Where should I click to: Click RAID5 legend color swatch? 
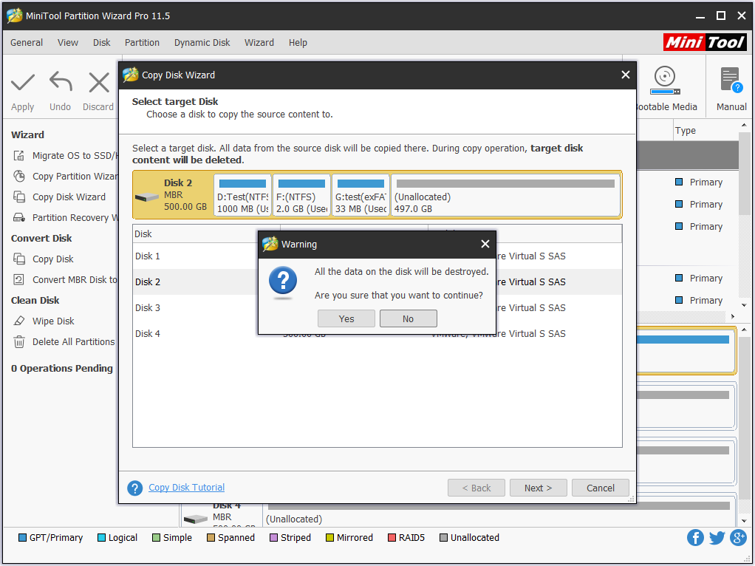[x=392, y=538]
